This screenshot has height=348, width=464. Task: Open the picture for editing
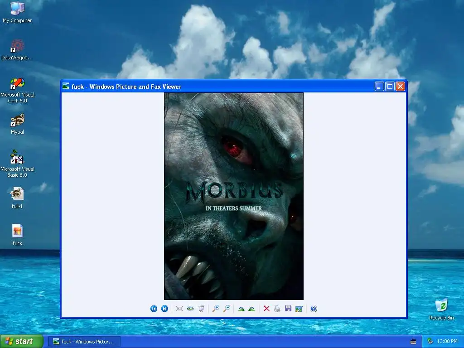click(299, 309)
